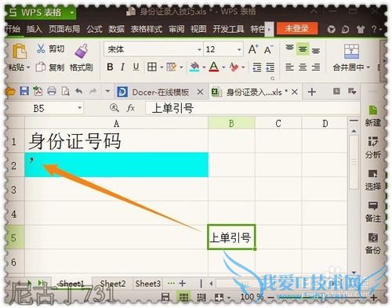392x308 pixels.
Task: Align text left
Action: click(289, 67)
